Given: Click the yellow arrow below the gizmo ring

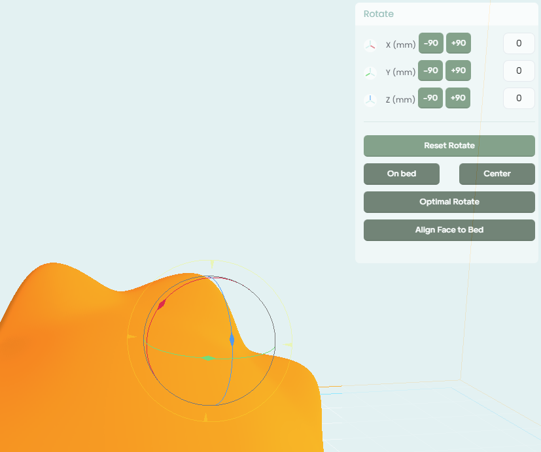Looking at the screenshot, I should point(205,417).
